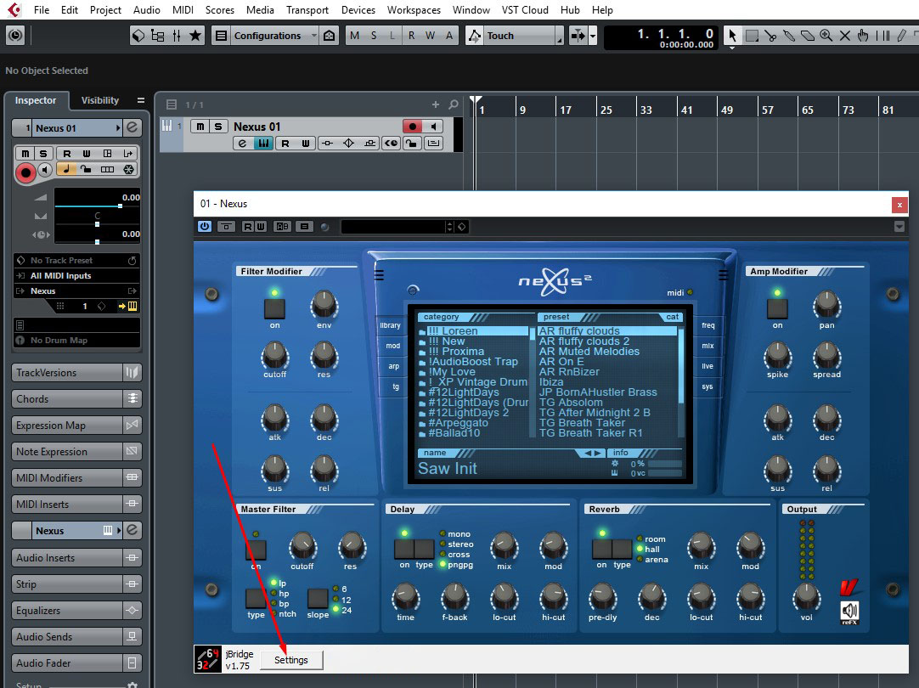This screenshot has height=688, width=919.
Task: Toggle Amp Modifier on button
Action: (777, 309)
